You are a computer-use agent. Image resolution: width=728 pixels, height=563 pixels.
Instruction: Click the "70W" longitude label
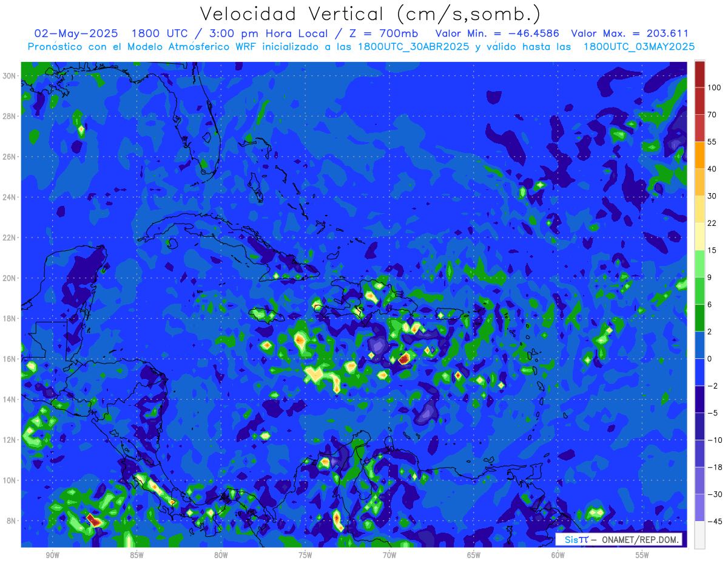389,555
